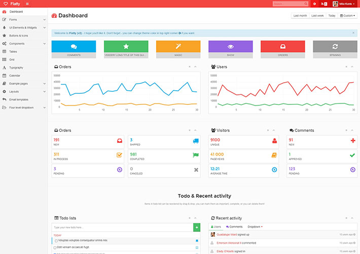Open the theme color switcher in header
Screen dimensions: 360x254
click(314, 4)
